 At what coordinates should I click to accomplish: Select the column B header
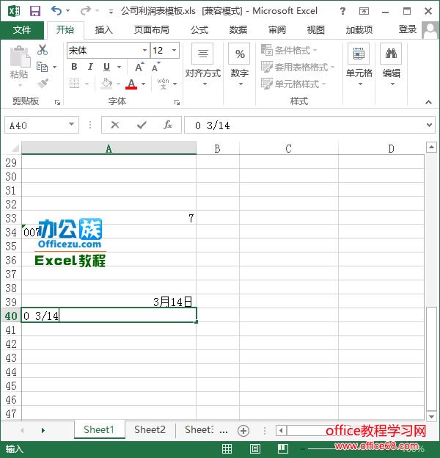[x=218, y=148]
